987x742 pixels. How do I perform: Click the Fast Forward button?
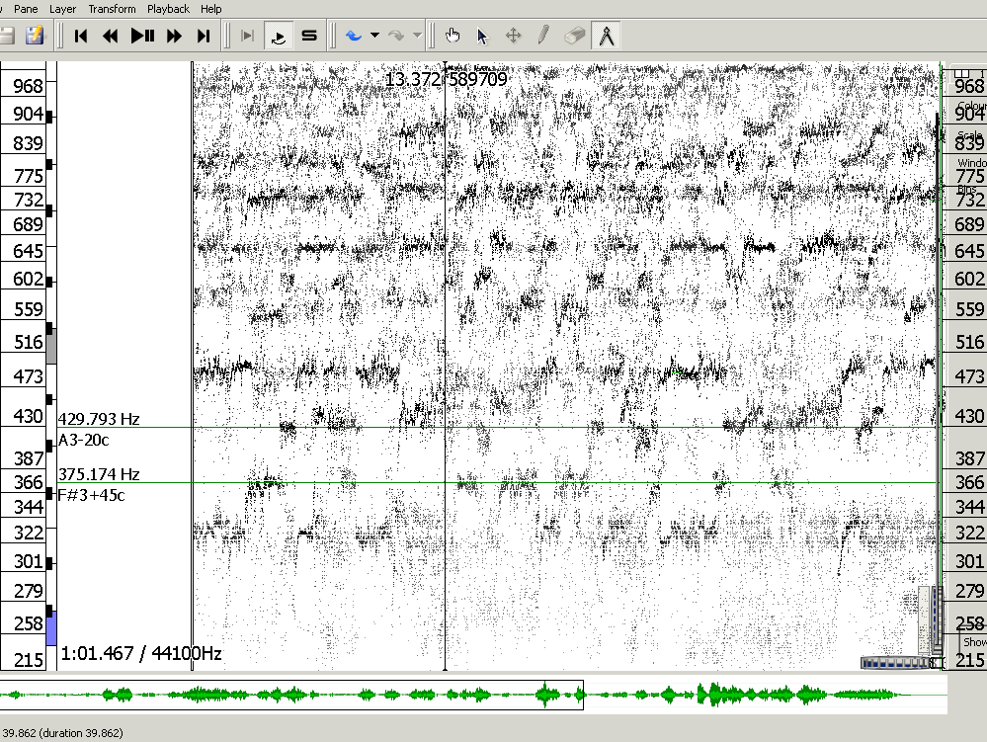pos(174,37)
